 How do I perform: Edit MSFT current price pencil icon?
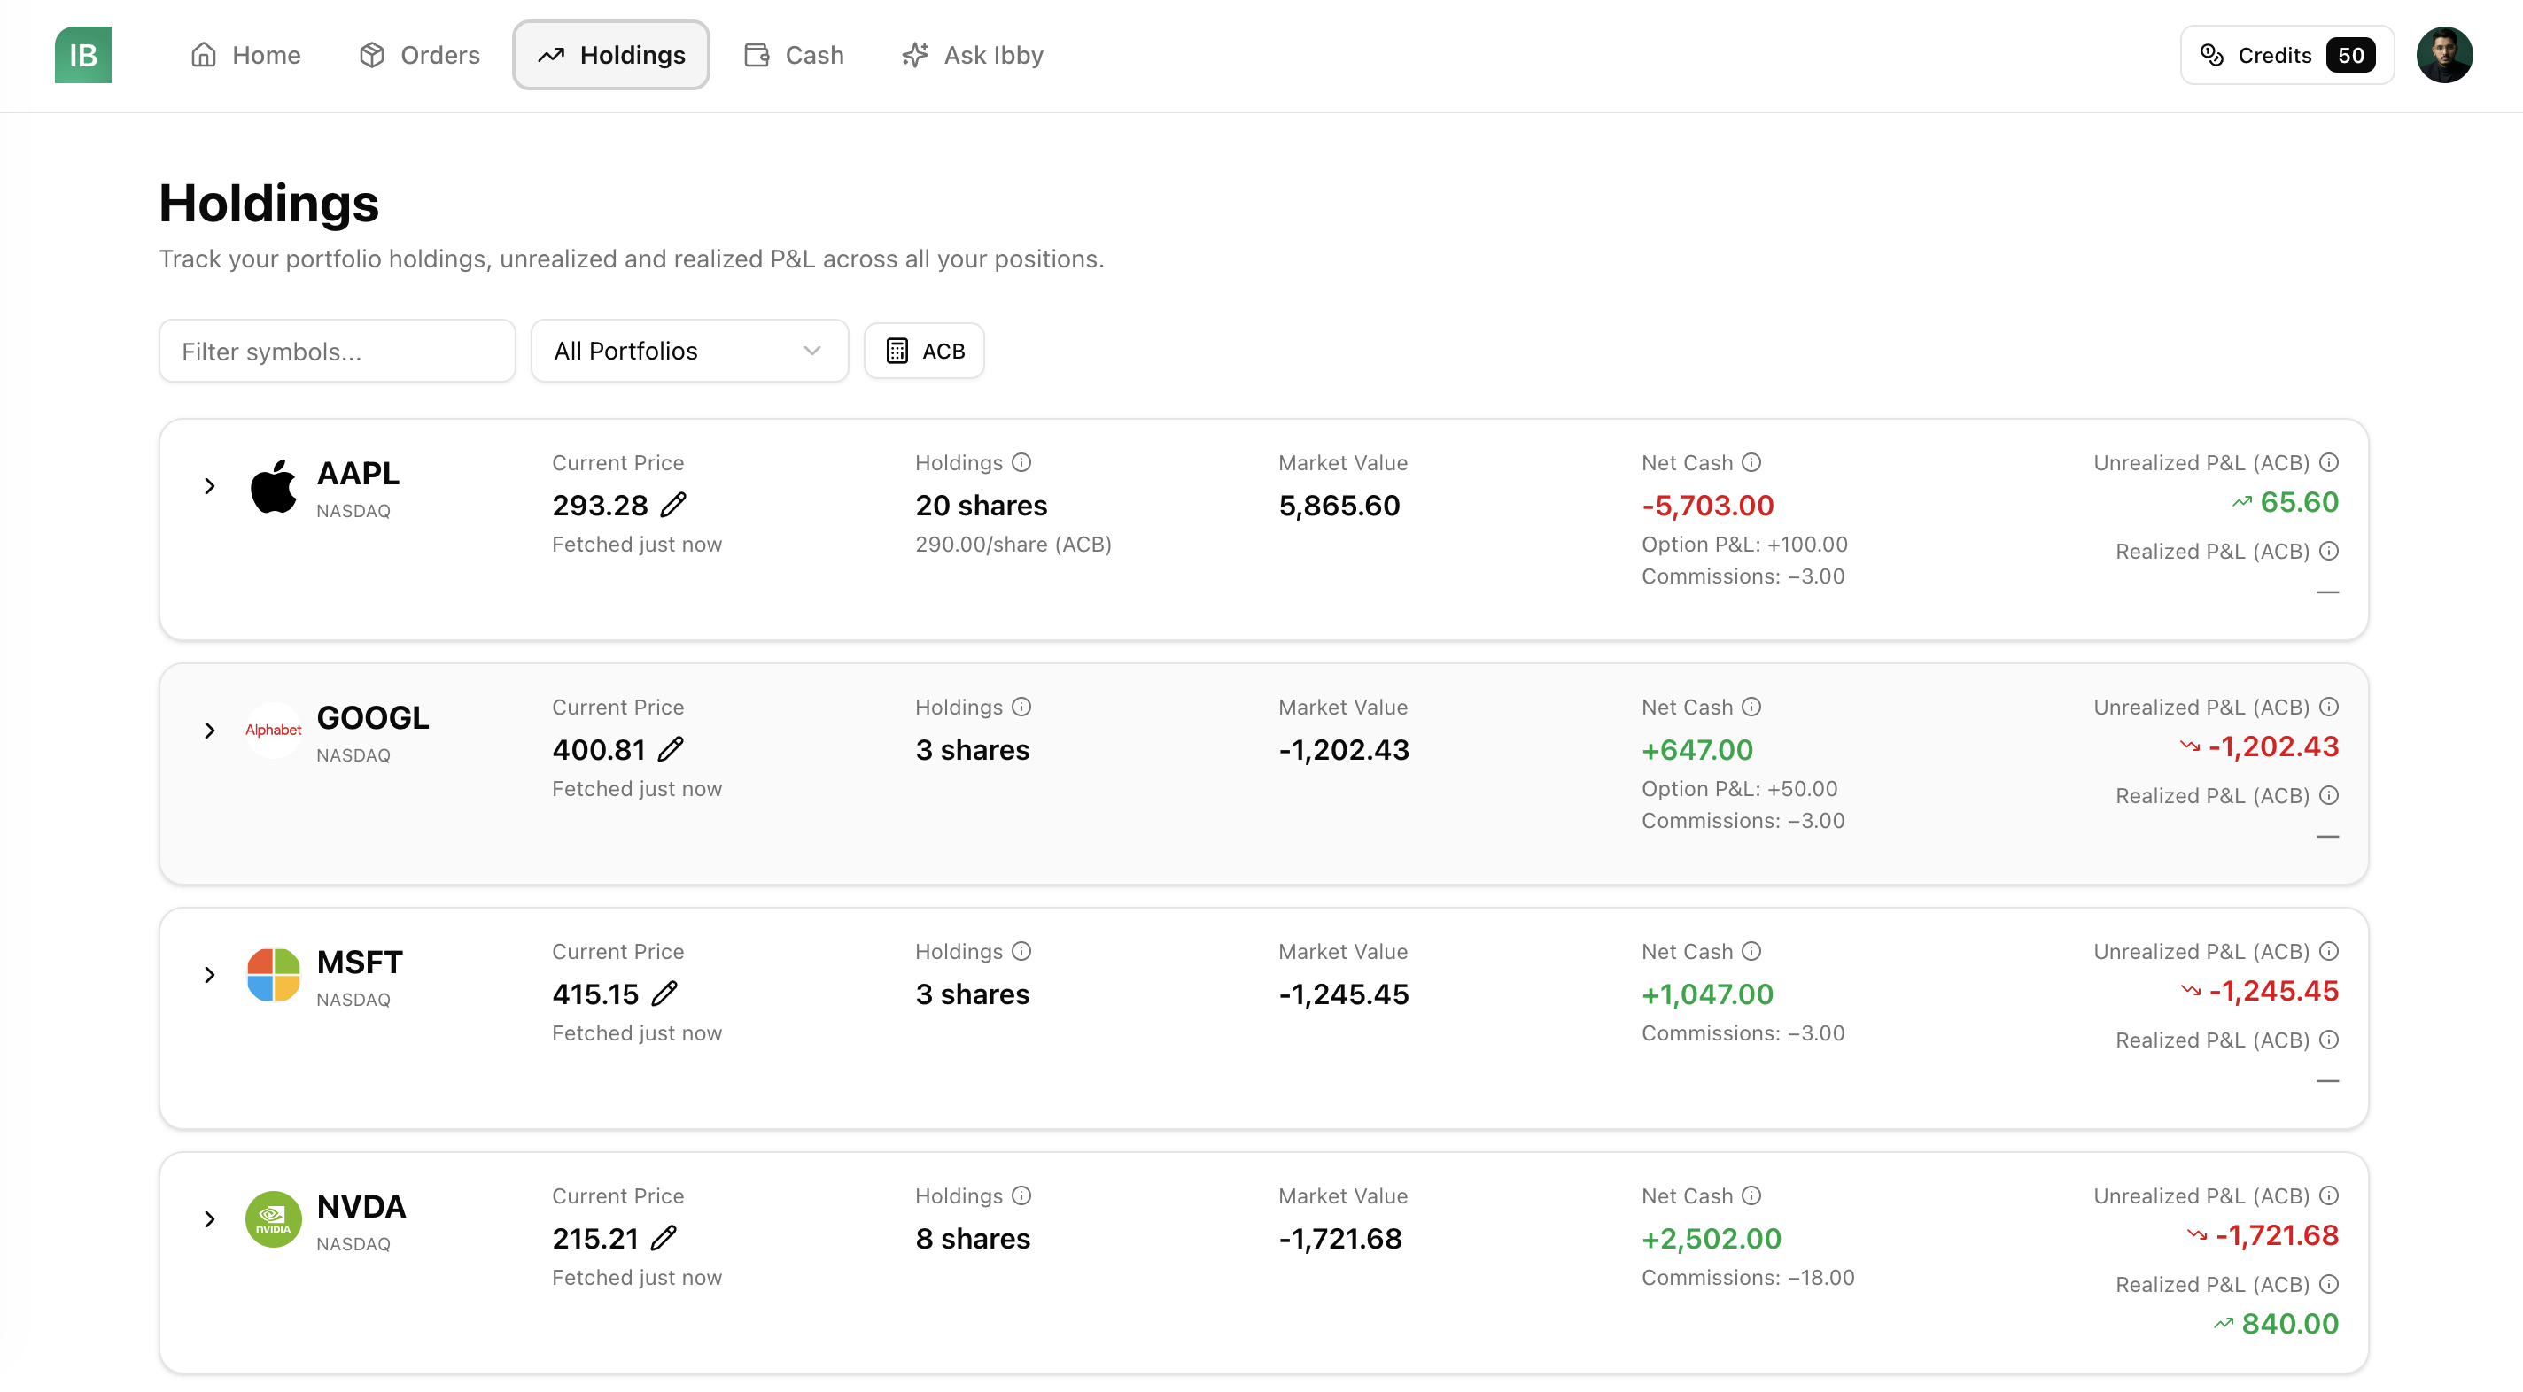point(664,994)
